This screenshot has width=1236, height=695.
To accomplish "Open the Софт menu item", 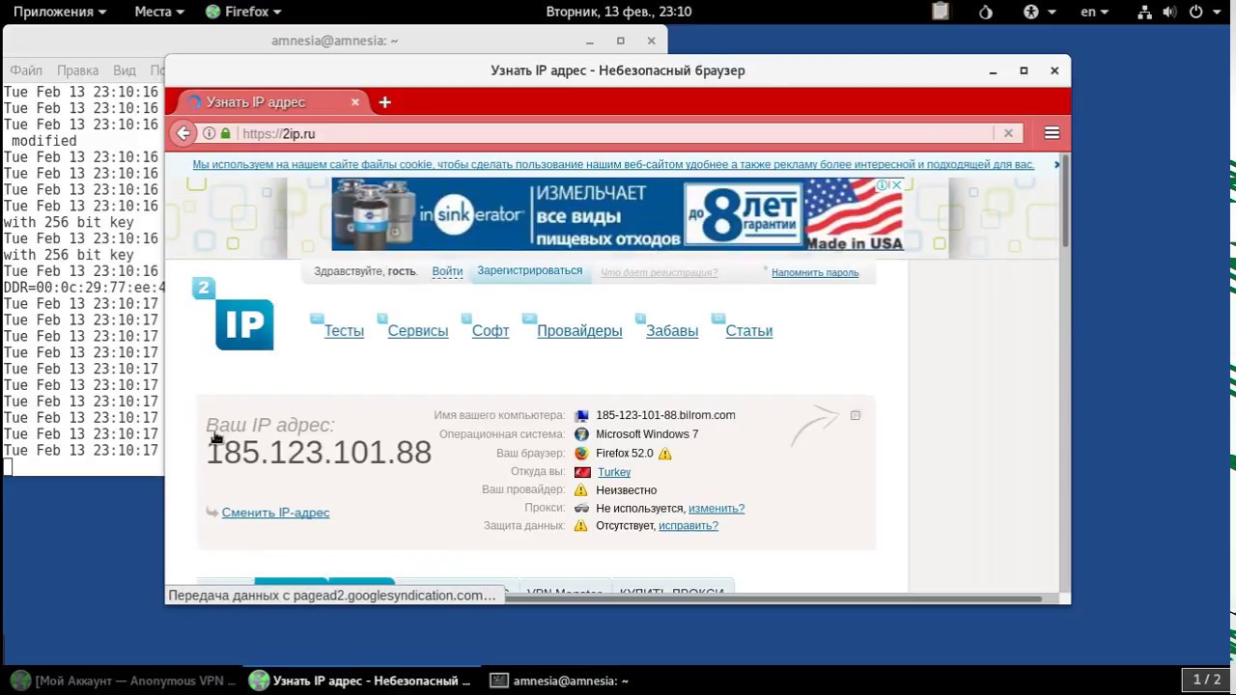I will click(x=491, y=330).
